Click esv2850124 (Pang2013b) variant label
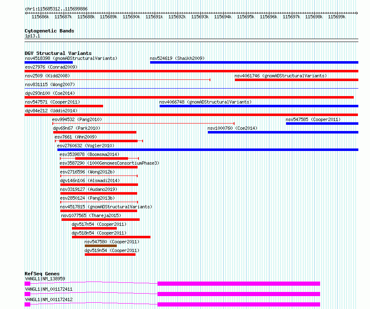Image resolution: width=370 pixels, height=309 pixels. pos(87,198)
